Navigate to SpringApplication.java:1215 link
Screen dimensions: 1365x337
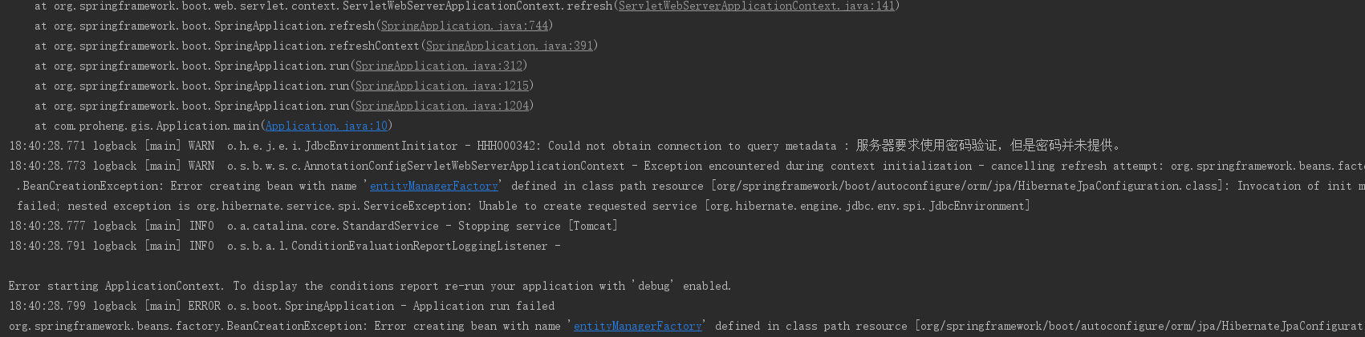pos(442,86)
